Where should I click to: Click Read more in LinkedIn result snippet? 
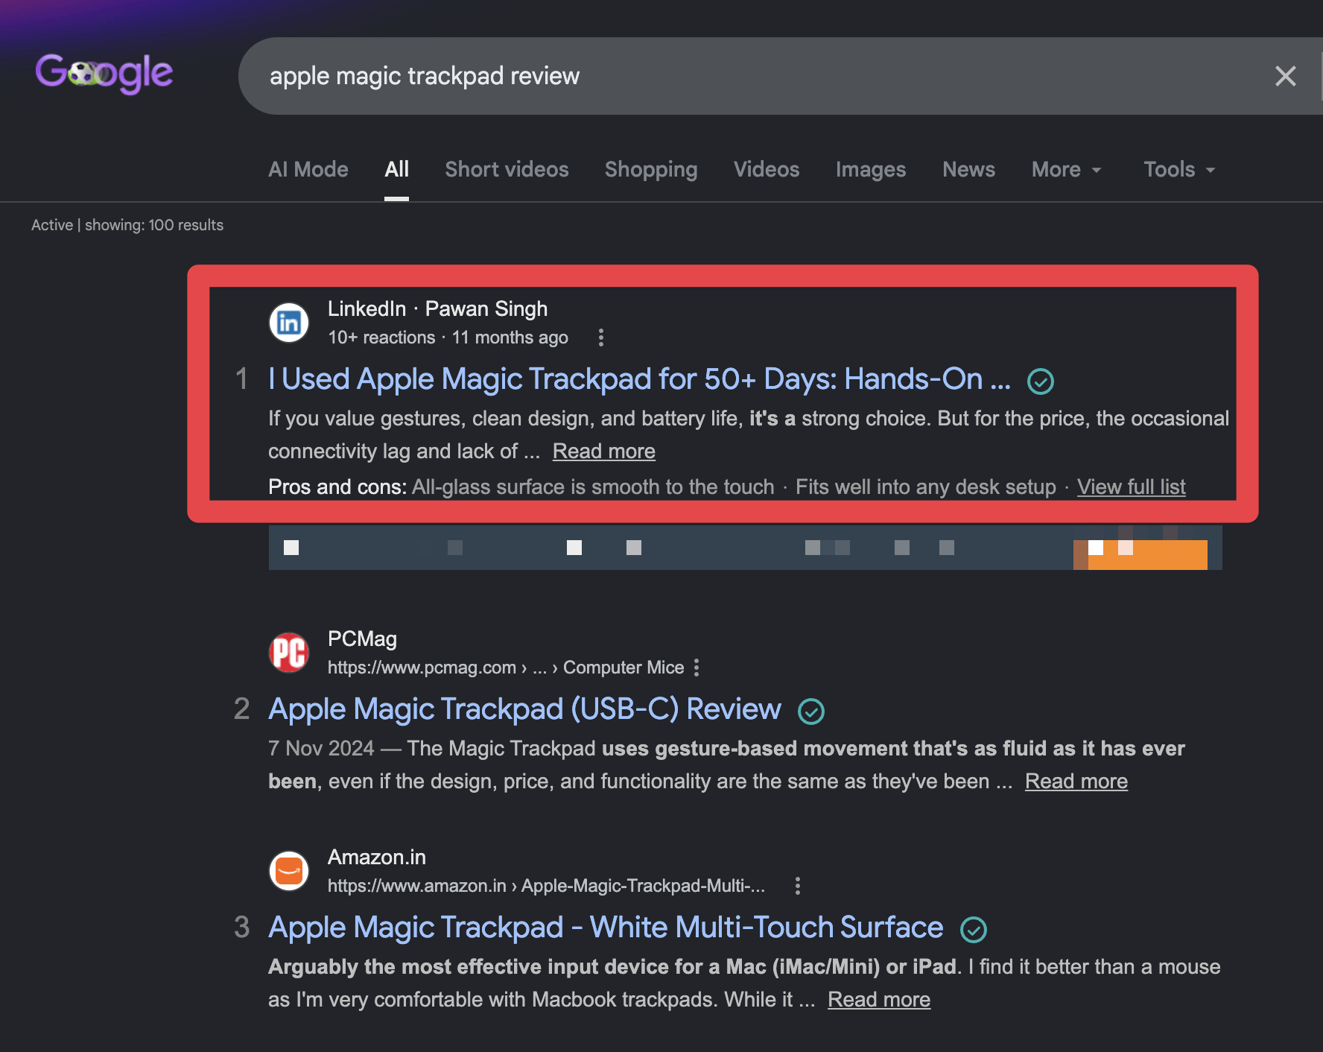(x=603, y=451)
